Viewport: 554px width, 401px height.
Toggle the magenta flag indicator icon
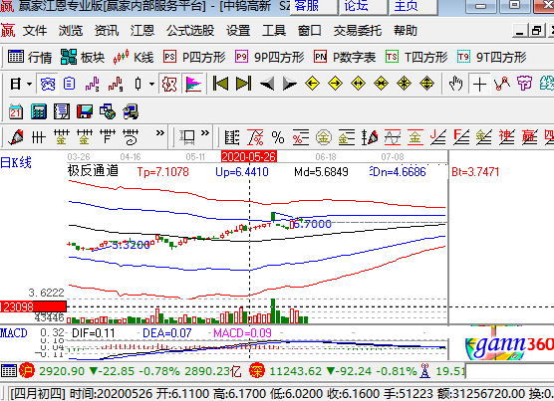193,84
